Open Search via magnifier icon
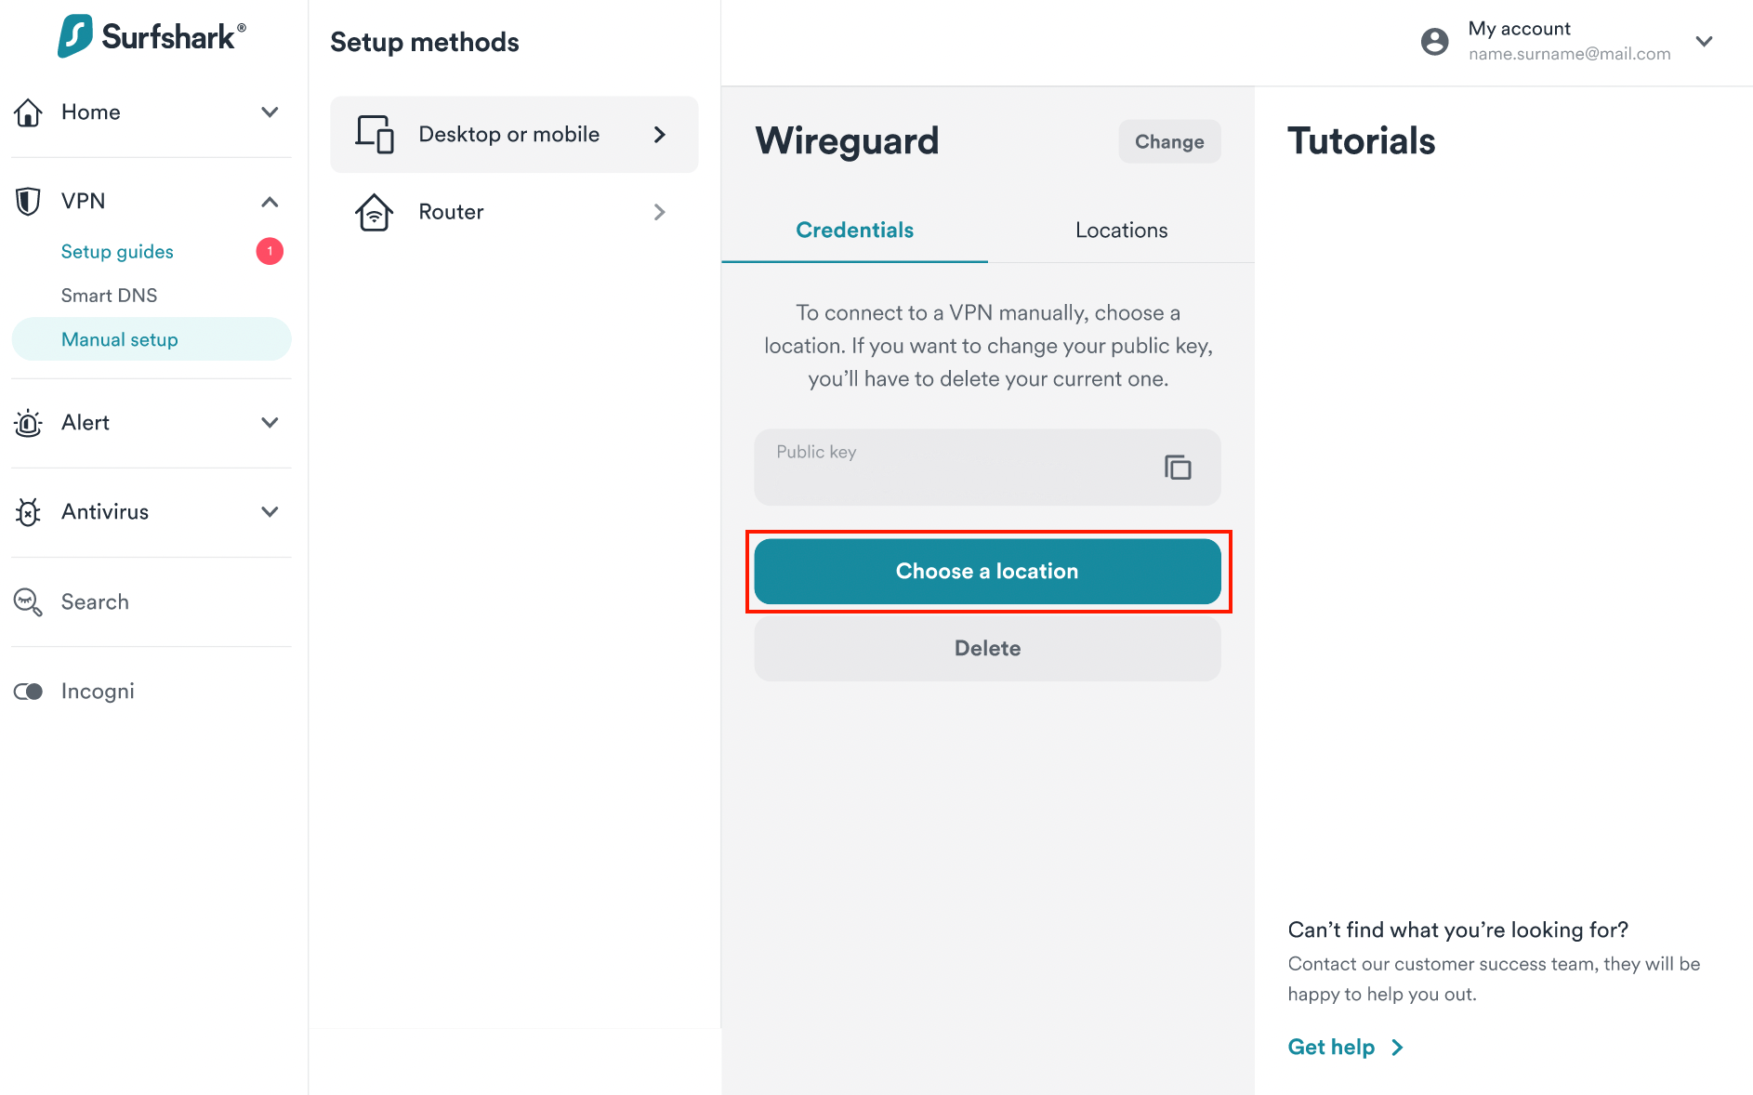 (28, 601)
